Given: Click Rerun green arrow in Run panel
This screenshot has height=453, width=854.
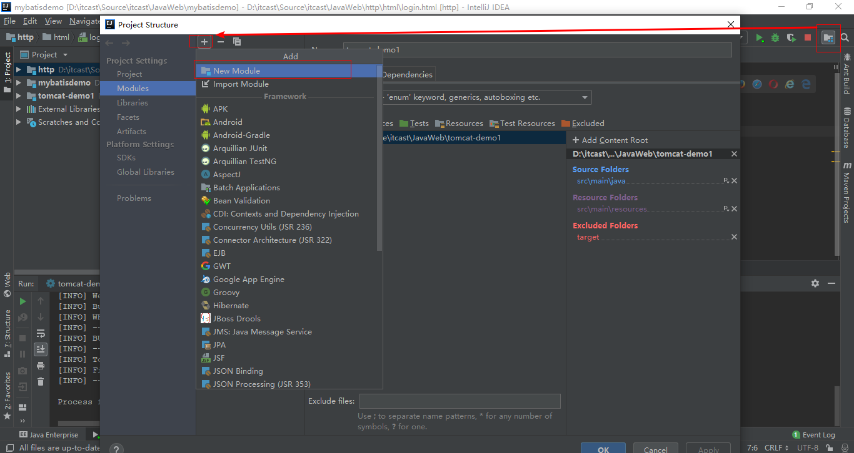Looking at the screenshot, I should coord(23,301).
